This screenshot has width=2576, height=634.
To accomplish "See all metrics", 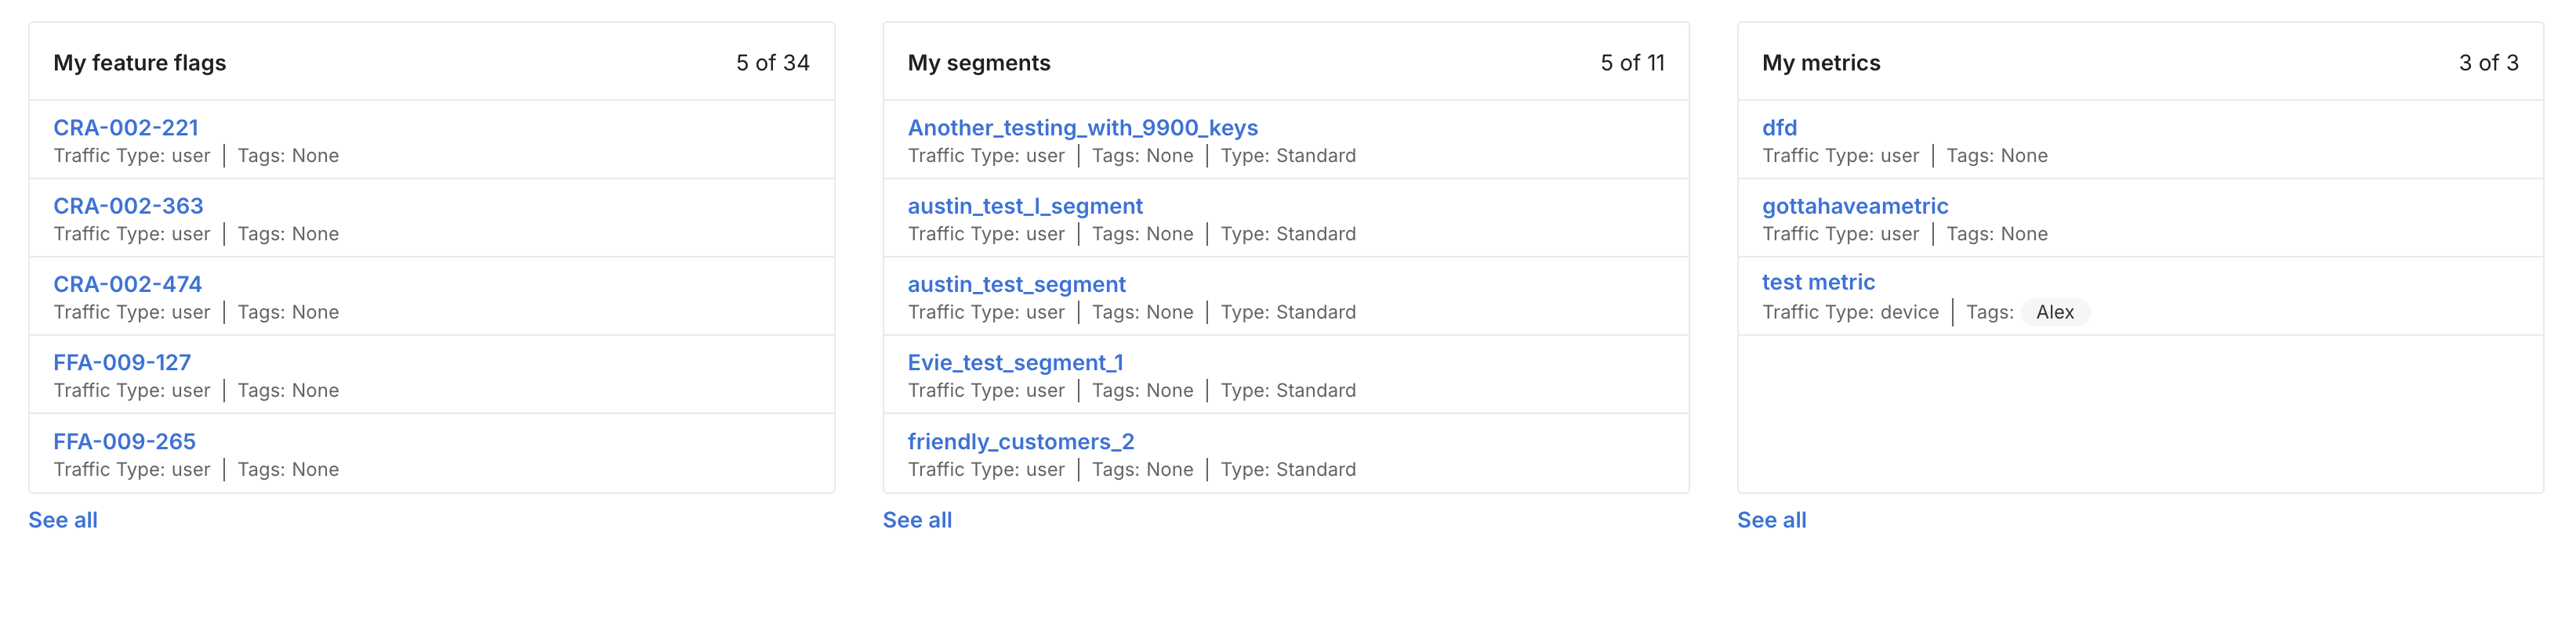I will 1771,521.
